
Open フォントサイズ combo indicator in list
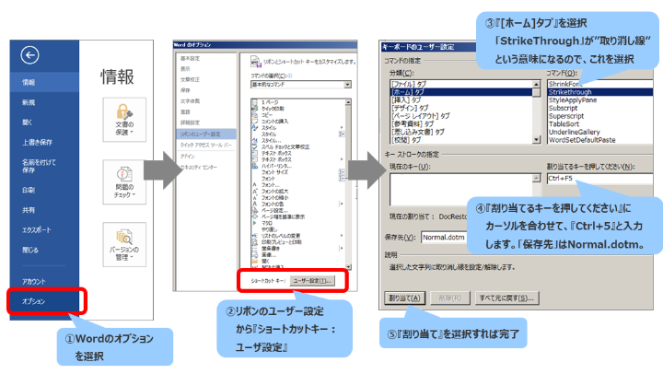342,172
